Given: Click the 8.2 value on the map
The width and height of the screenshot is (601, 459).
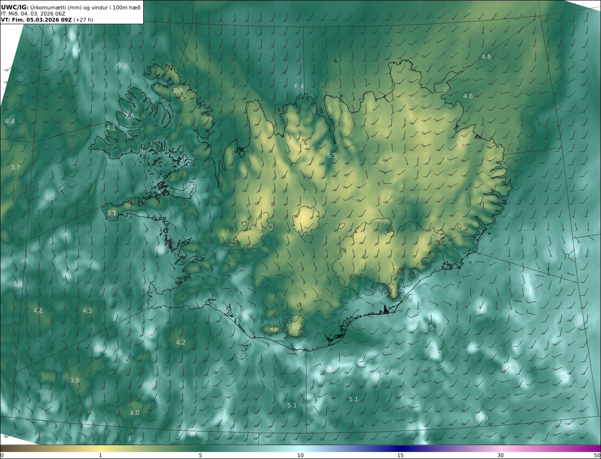Looking at the screenshot, I should tap(50, 198).
